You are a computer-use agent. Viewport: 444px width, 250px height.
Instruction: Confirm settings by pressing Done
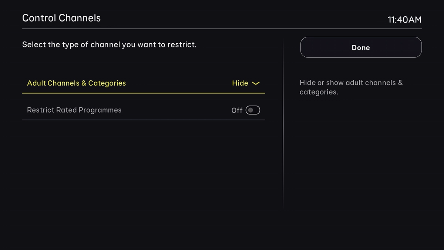(360, 47)
